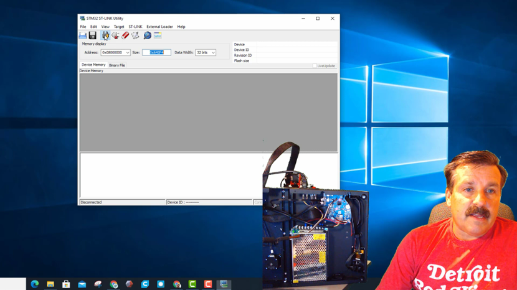The image size is (517, 290).
Task: Enable the LiveUpdate checkbox
Action: 315,66
